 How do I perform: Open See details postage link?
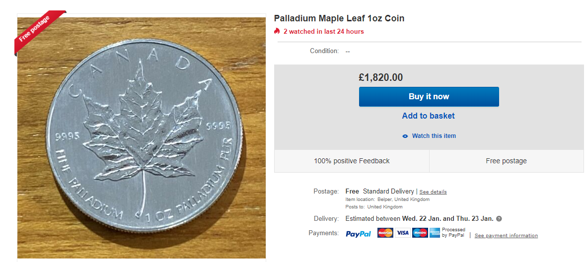tap(433, 192)
